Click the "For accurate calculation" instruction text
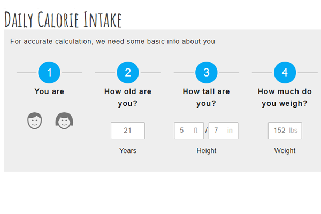Image resolution: width=321 pixels, height=214 pixels. coord(112,41)
